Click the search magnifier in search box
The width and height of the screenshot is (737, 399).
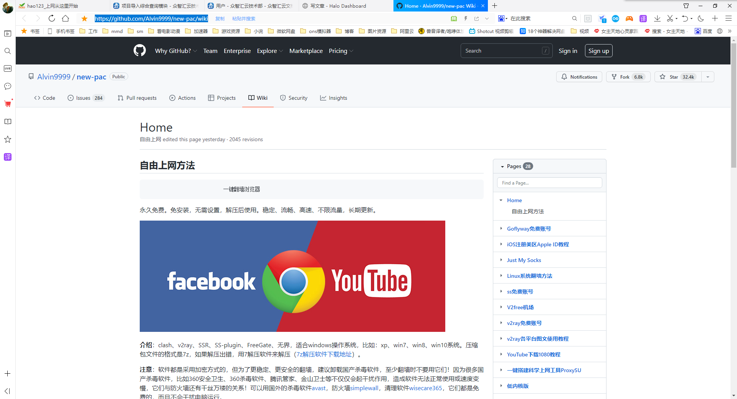pos(575,18)
